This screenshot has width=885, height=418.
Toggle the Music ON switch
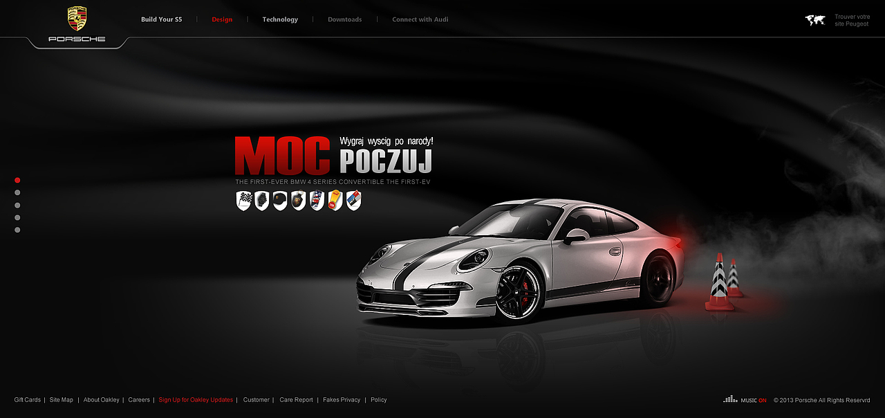(754, 400)
